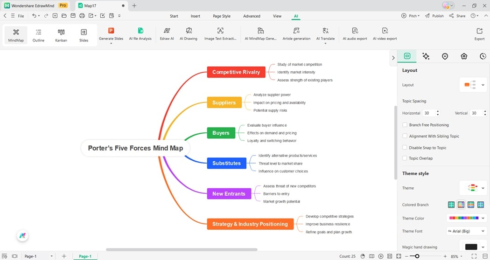Image resolution: width=490 pixels, height=260 pixels.
Task: Switch to MindMap view mode
Action: pos(16,35)
